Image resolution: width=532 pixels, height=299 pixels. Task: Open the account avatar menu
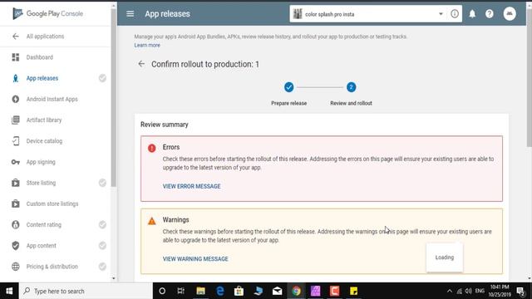510,14
